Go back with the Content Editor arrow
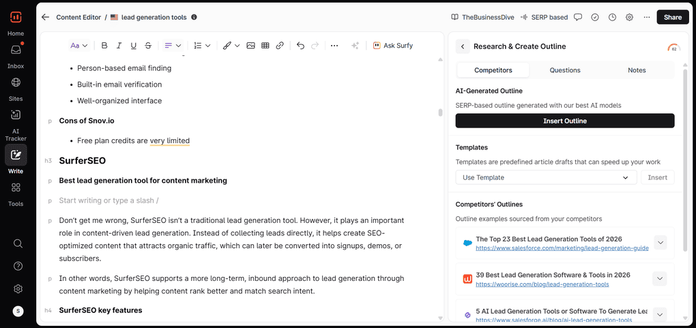Image resolution: width=696 pixels, height=328 pixels. [x=45, y=17]
